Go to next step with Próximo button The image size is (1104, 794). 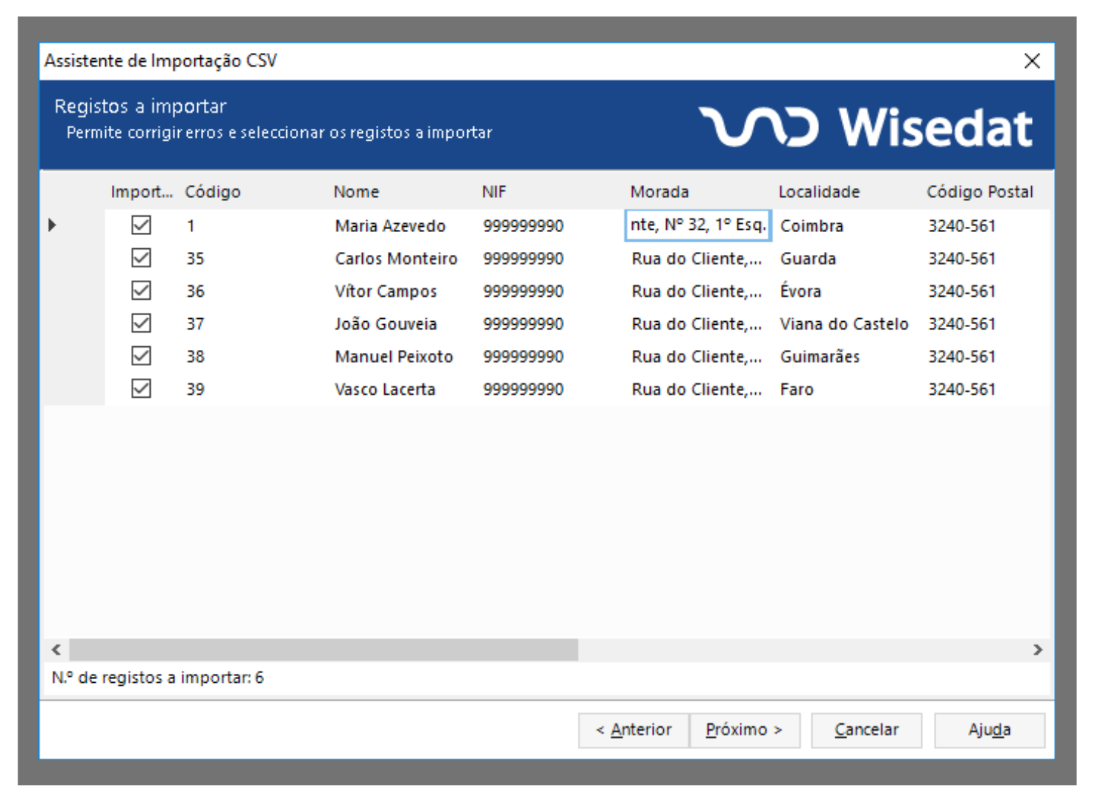point(744,730)
